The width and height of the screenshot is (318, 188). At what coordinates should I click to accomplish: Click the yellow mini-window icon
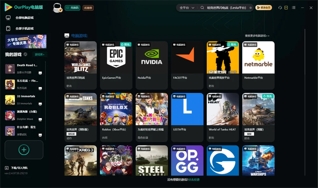pos(286,8)
